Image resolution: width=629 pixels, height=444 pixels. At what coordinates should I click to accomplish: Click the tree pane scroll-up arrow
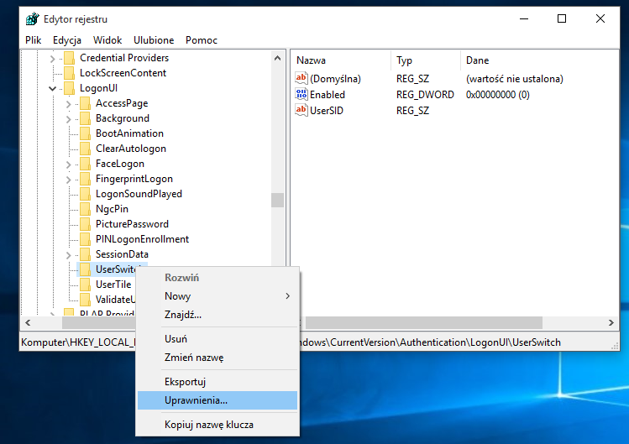click(277, 58)
